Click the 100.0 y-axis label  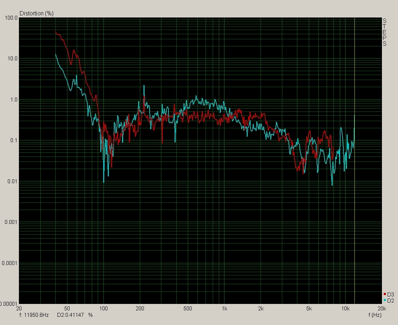tap(11, 17)
